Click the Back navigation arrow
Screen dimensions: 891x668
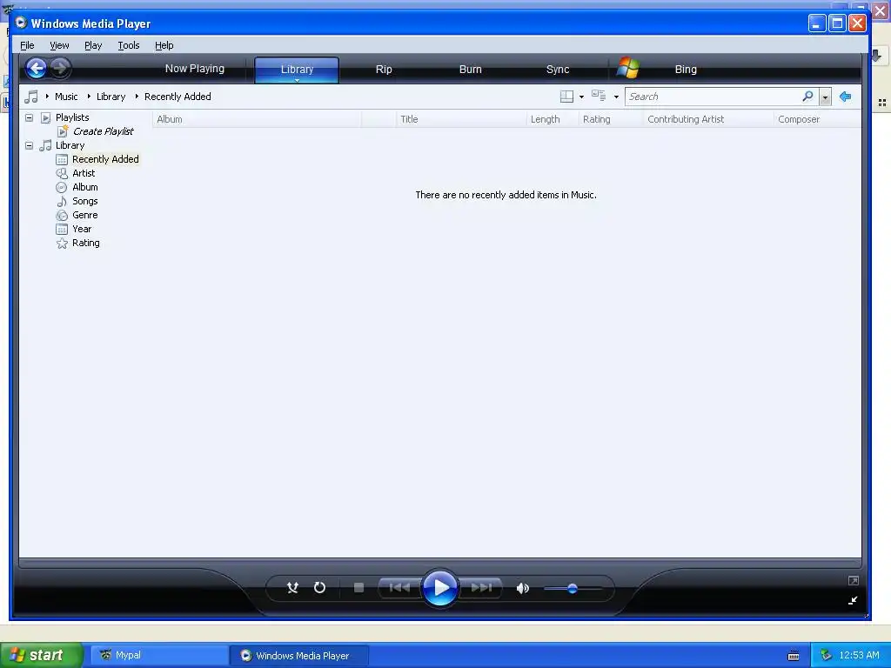click(36, 69)
